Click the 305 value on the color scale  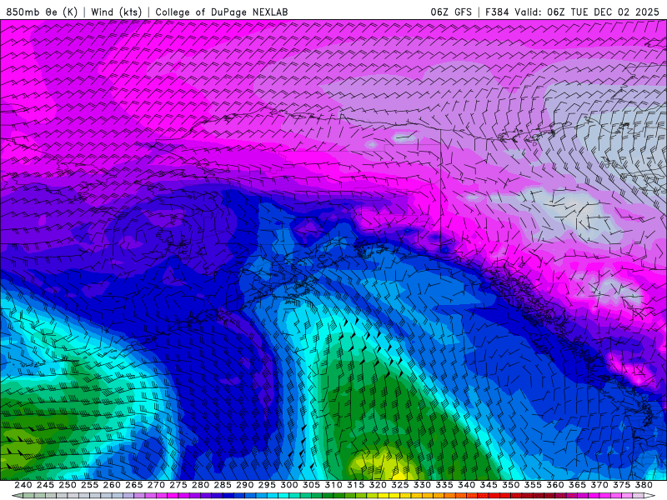click(311, 485)
